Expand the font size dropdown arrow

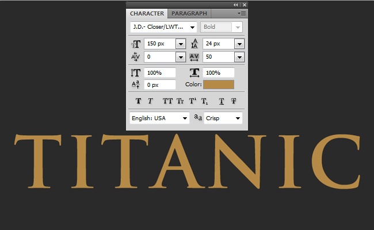(181, 44)
